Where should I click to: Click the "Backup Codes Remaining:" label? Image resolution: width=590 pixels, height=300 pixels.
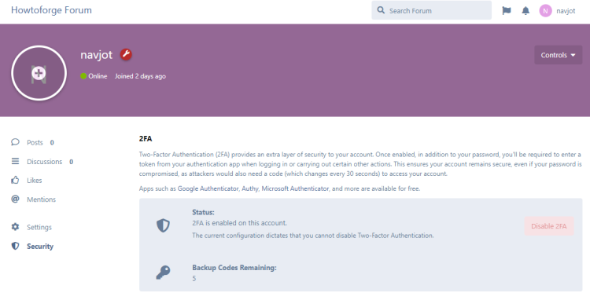[x=234, y=268]
